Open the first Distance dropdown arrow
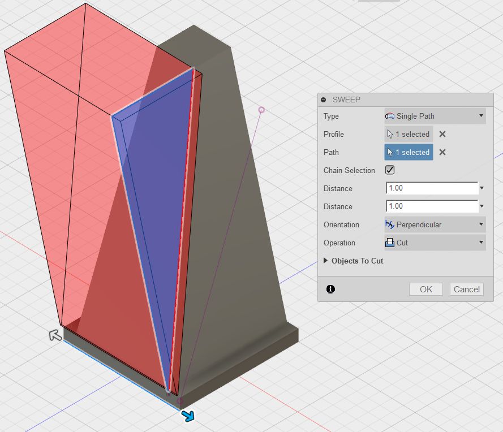This screenshot has height=432, width=503. coord(481,188)
